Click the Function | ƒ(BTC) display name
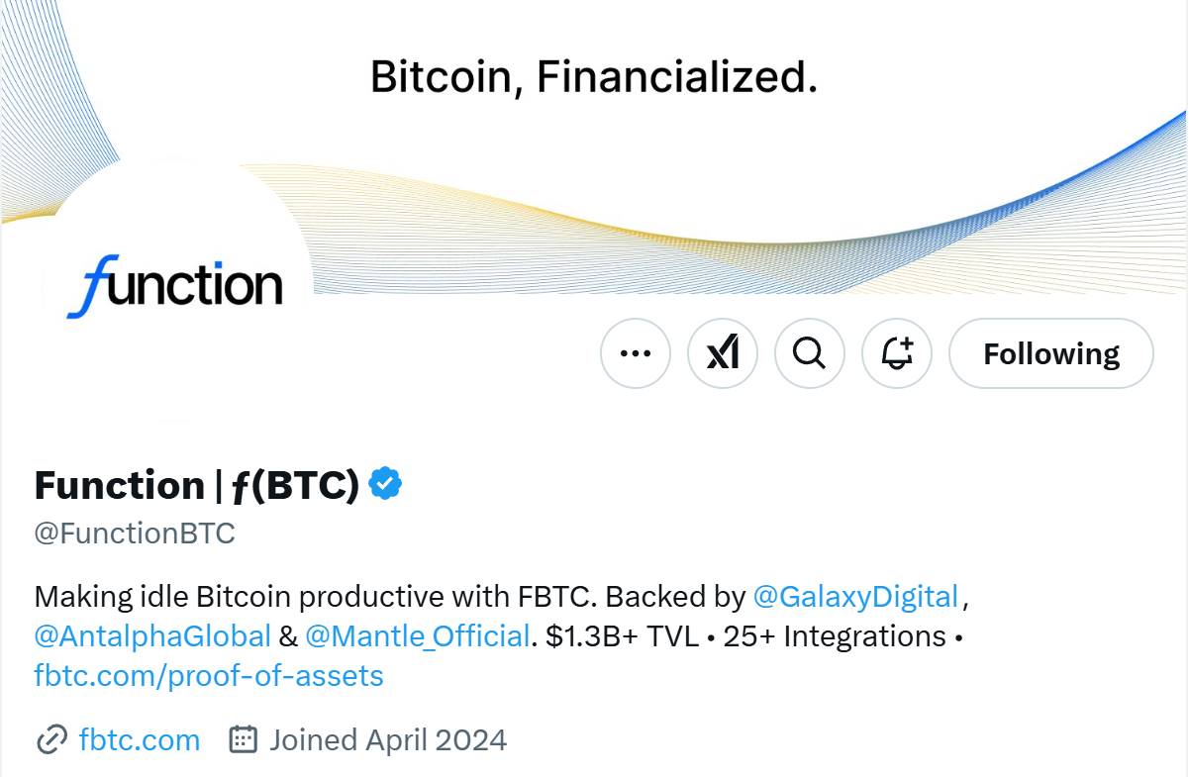 [x=197, y=485]
